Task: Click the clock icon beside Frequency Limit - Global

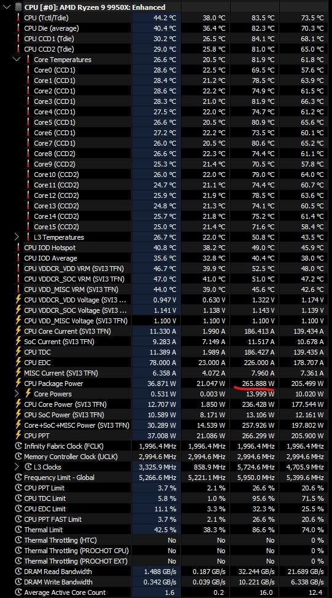Action: click(x=18, y=478)
